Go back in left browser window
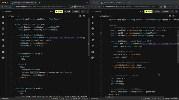 [3, 7]
